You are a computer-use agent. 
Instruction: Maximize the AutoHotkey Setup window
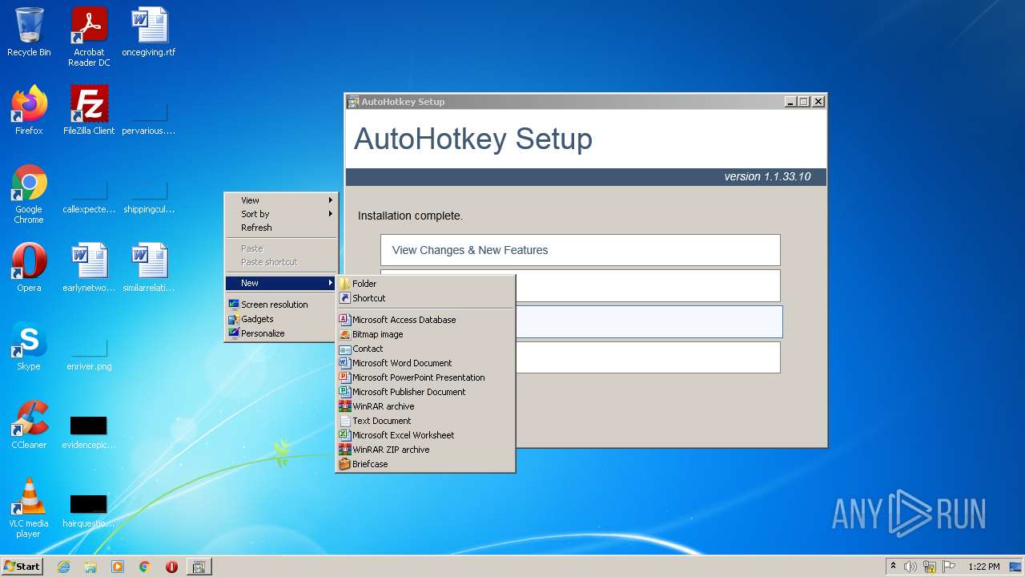click(804, 102)
